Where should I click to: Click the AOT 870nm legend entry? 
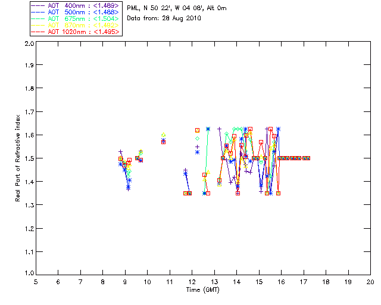pyautogui.click(x=76, y=25)
